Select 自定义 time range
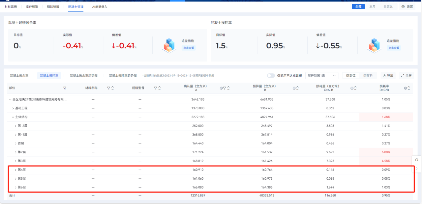Viewport: 422px width, 204px height. tap(388, 7)
